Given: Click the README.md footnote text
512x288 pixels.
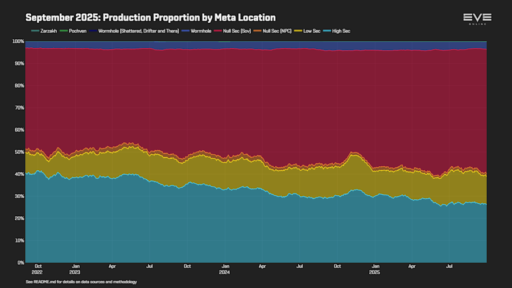Looking at the screenshot, I should click(81, 282).
